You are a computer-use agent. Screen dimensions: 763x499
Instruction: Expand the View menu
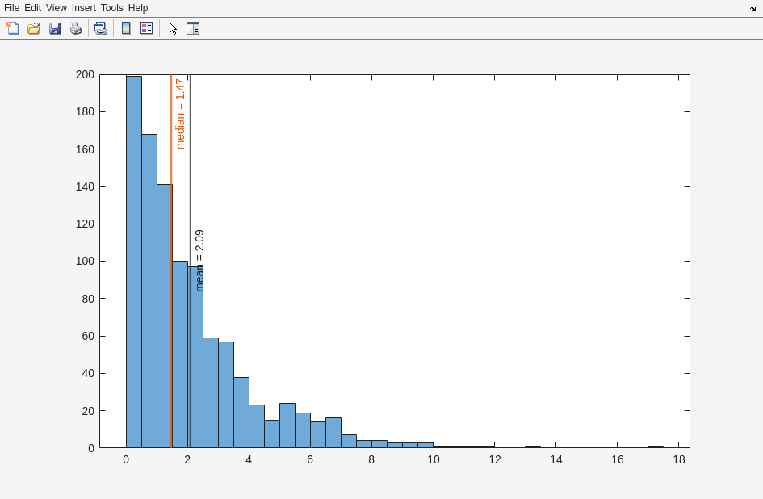(x=57, y=8)
